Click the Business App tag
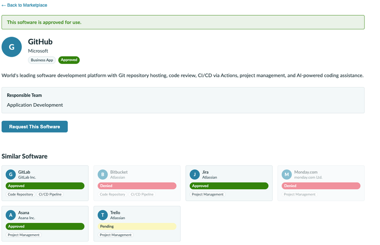 [42, 60]
